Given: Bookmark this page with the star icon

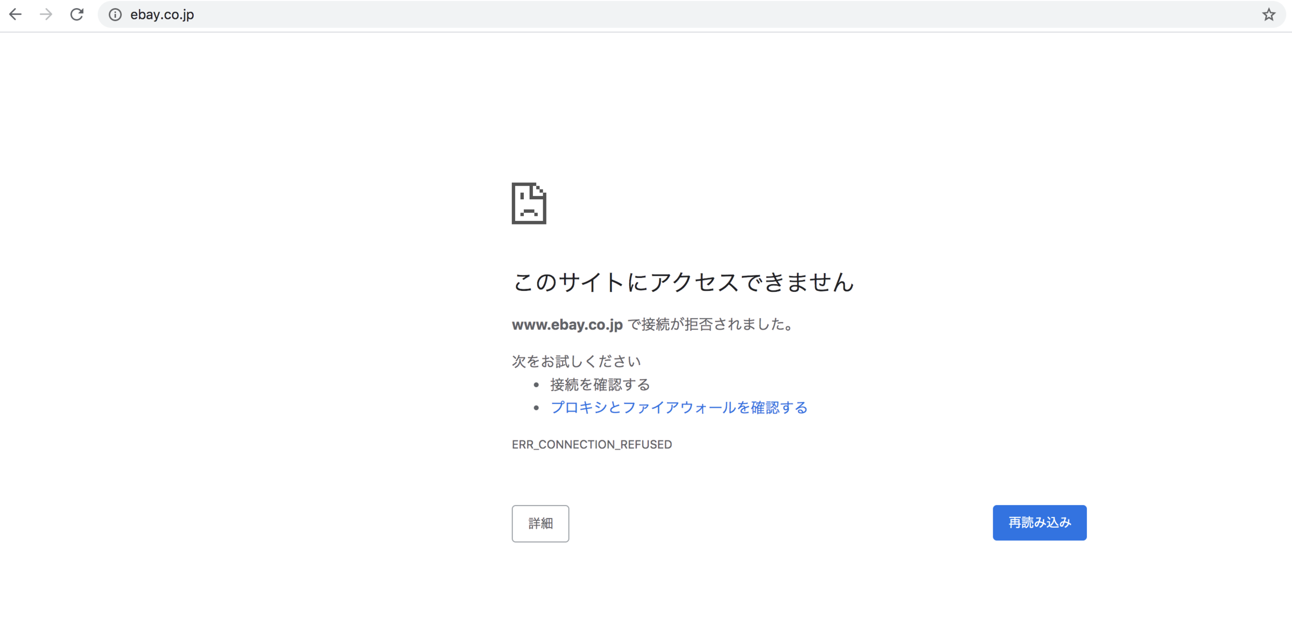Looking at the screenshot, I should (x=1268, y=15).
